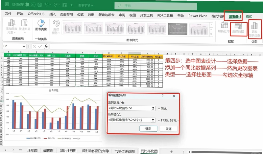This screenshot has height=154, width=263.
Task: Click the formula bar confirm checkmark icon
Action: (40, 46)
